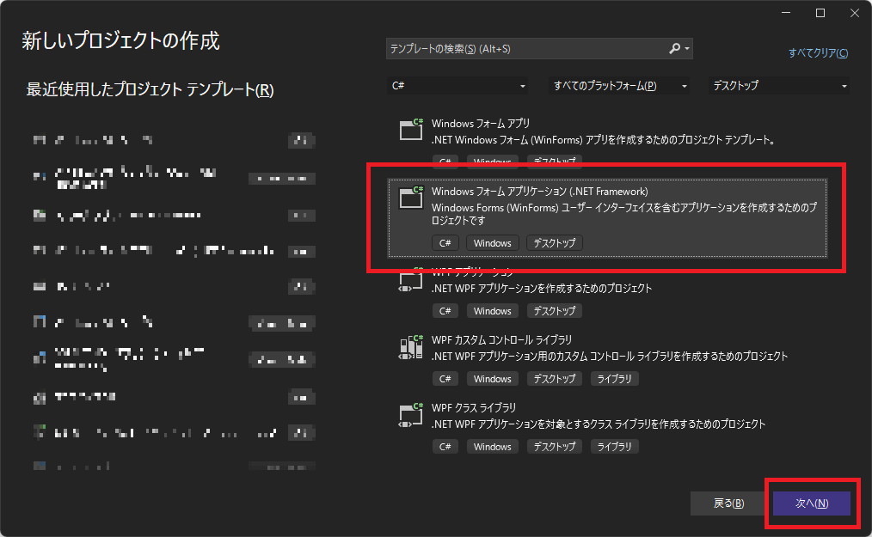Click the 戻る(B) button
Viewport: 872px width, 537px height.
(x=728, y=503)
